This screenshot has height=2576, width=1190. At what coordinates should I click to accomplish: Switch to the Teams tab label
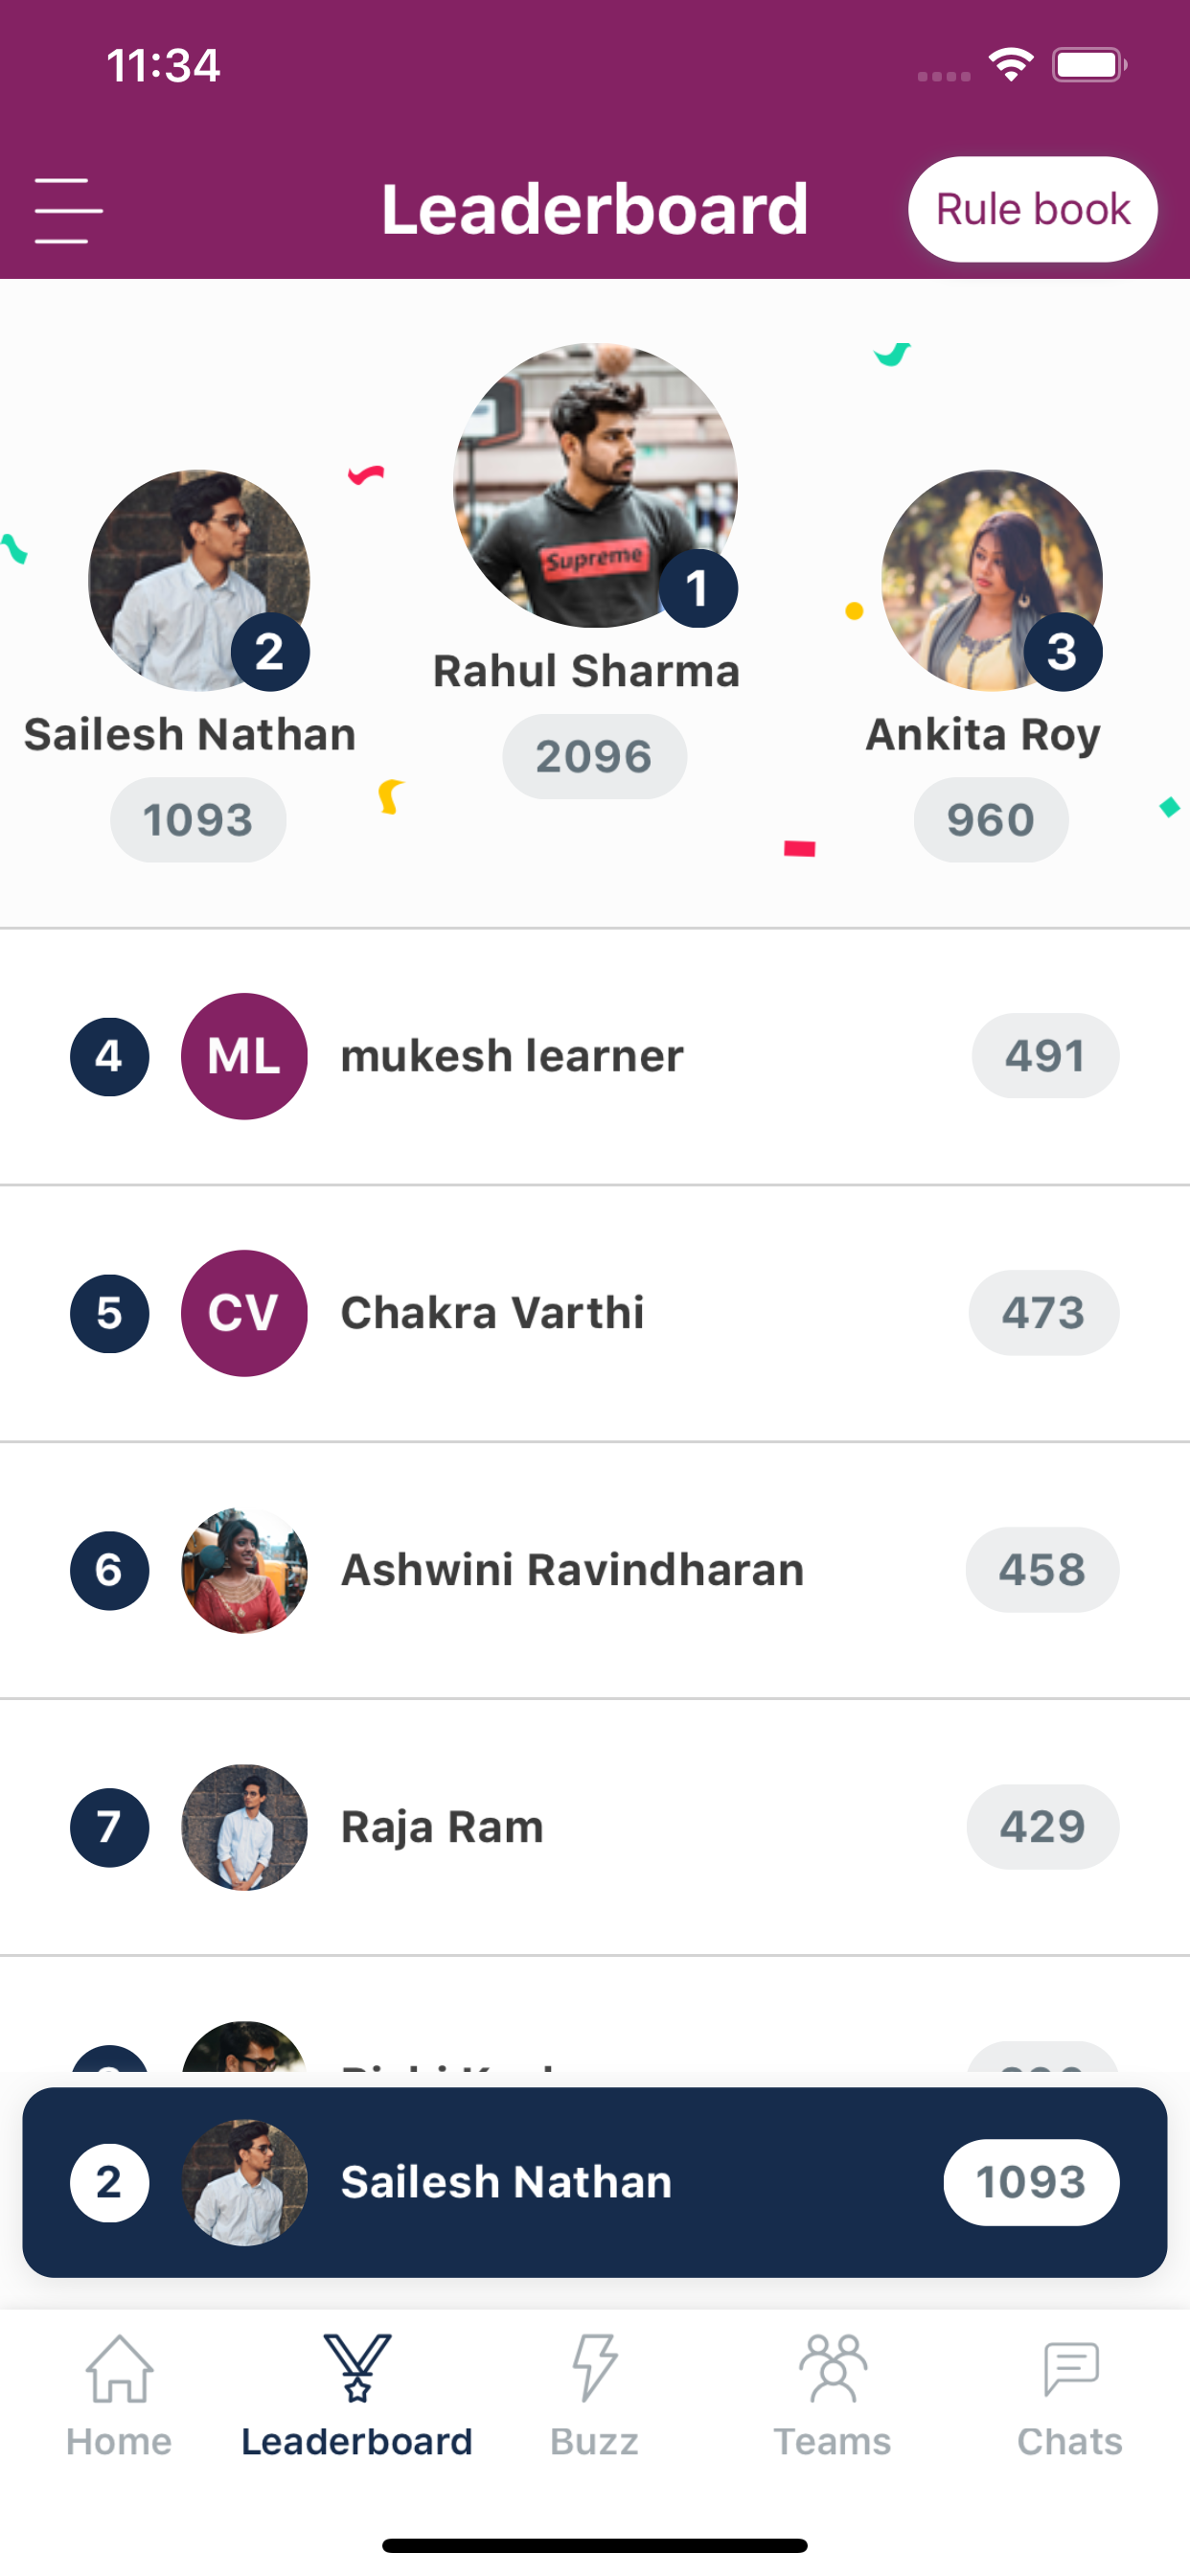832,2441
